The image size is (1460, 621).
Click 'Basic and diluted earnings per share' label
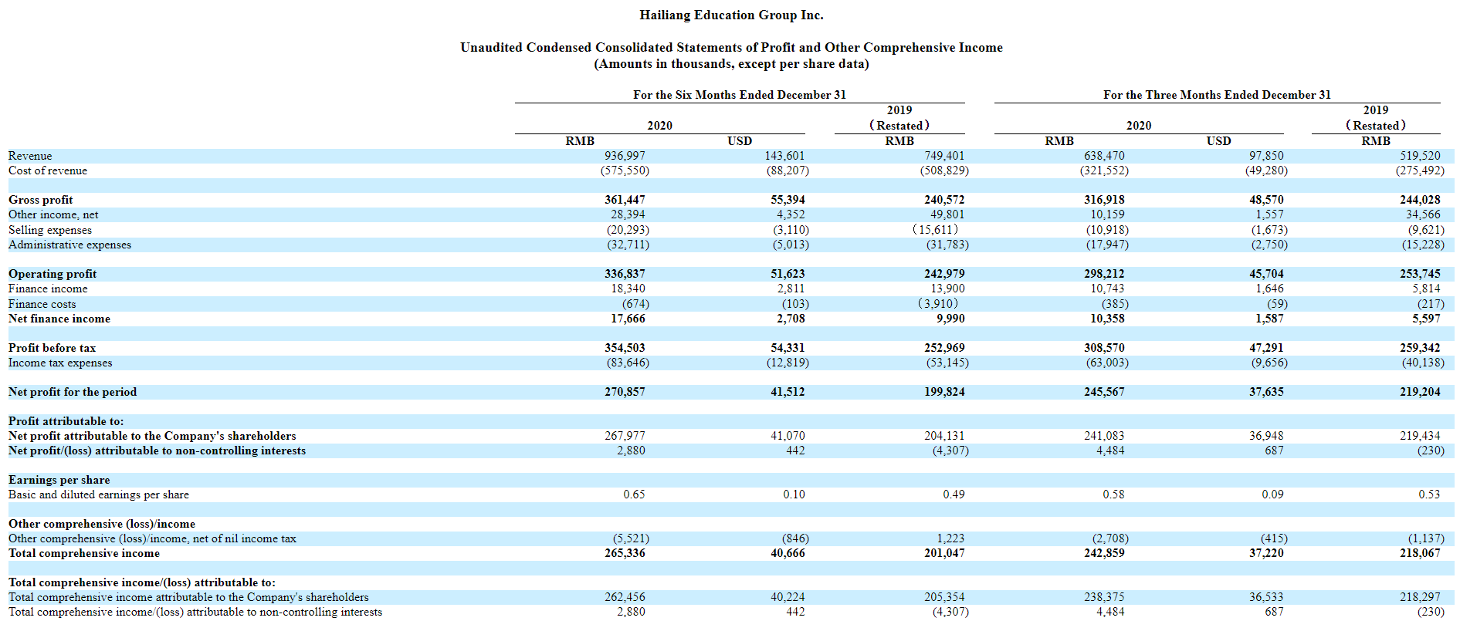[99, 494]
